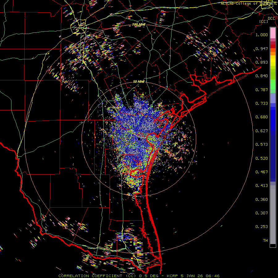Click the 0.627 value on the color scale
The width and height of the screenshot is (278, 278).
pos(262,131)
